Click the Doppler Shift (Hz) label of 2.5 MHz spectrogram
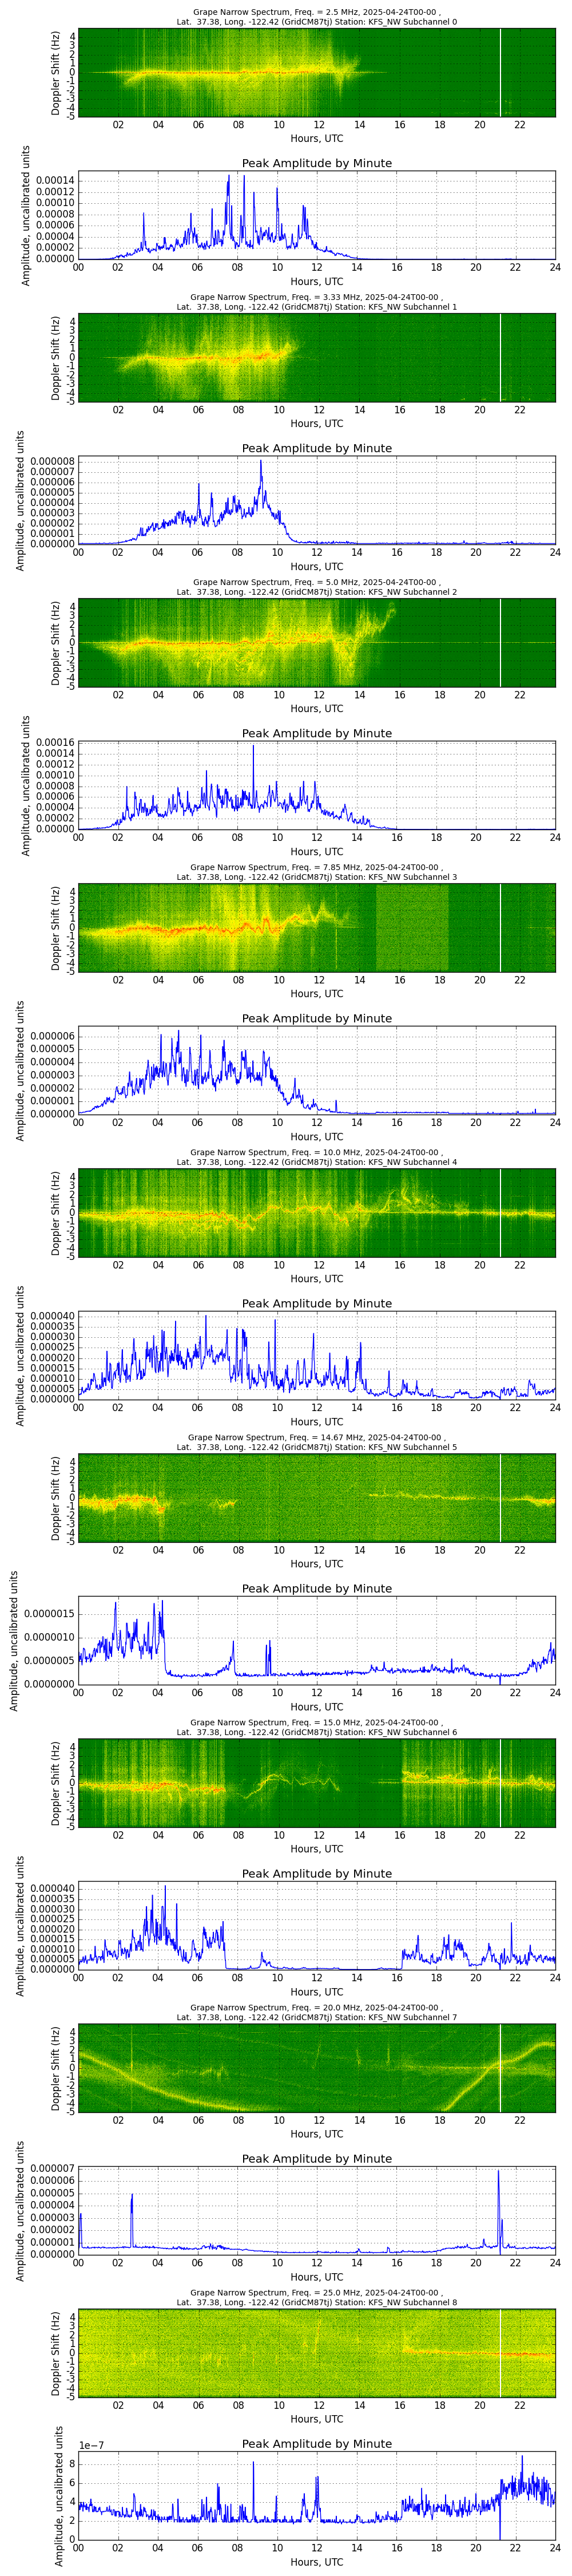 [56, 72]
